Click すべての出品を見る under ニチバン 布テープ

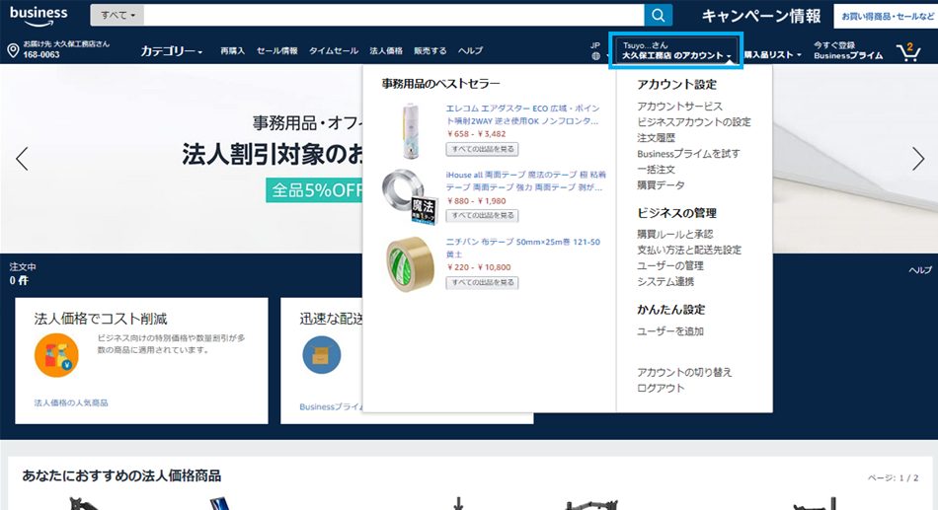(482, 282)
